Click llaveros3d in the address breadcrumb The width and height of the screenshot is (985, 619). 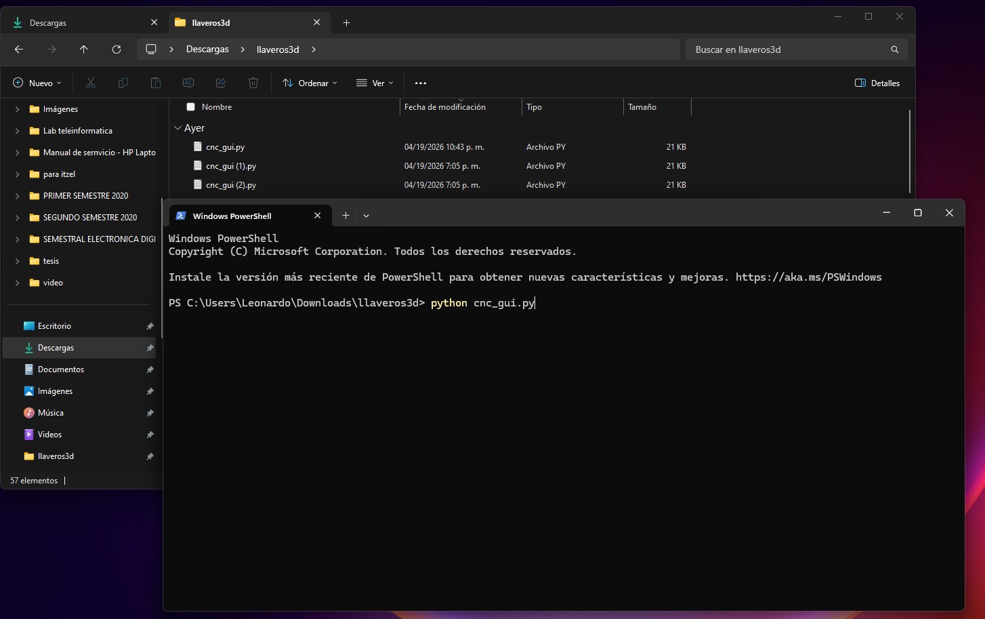click(278, 49)
